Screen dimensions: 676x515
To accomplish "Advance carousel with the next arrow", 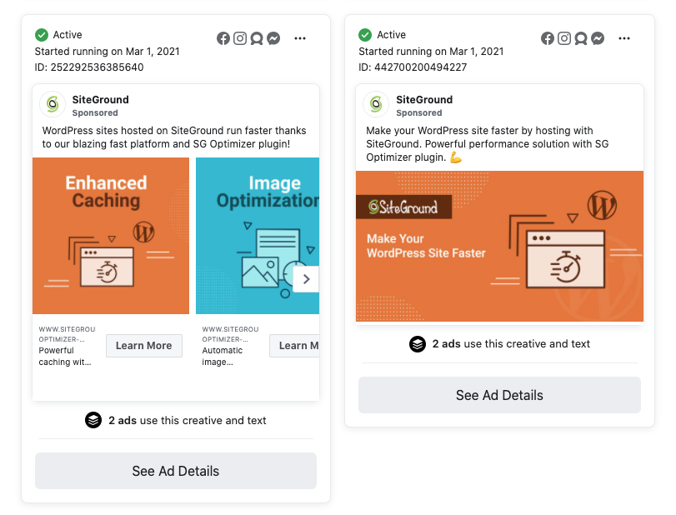I will (306, 279).
